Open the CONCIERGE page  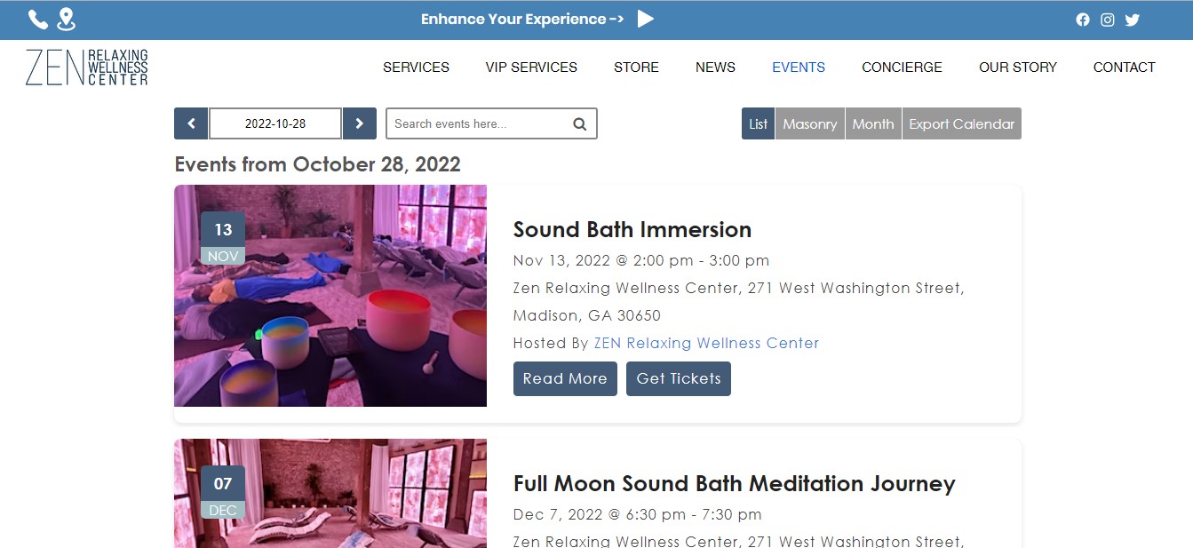click(x=902, y=67)
